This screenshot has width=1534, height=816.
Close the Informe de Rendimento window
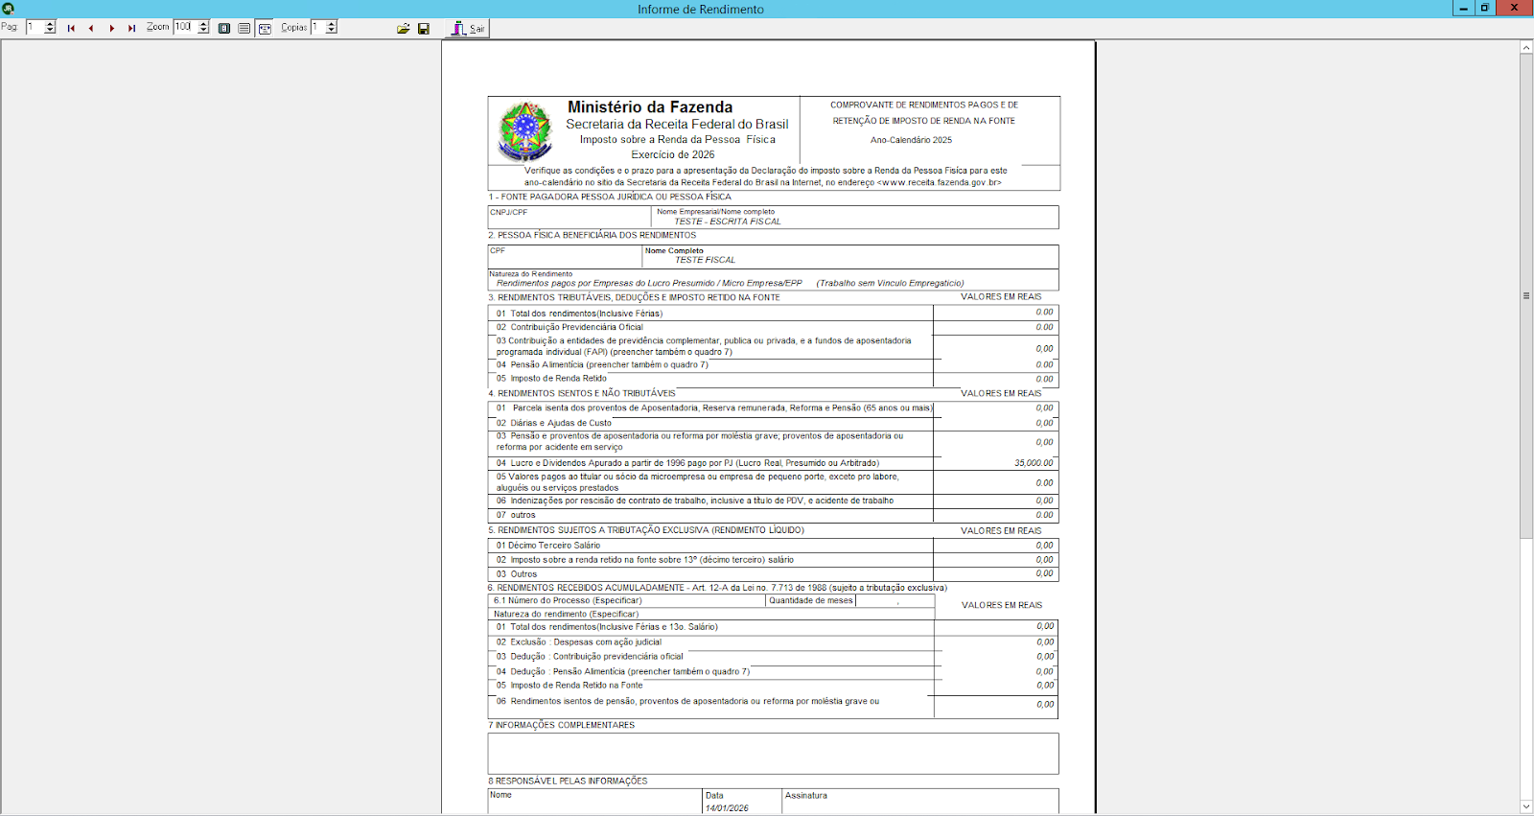1515,8
